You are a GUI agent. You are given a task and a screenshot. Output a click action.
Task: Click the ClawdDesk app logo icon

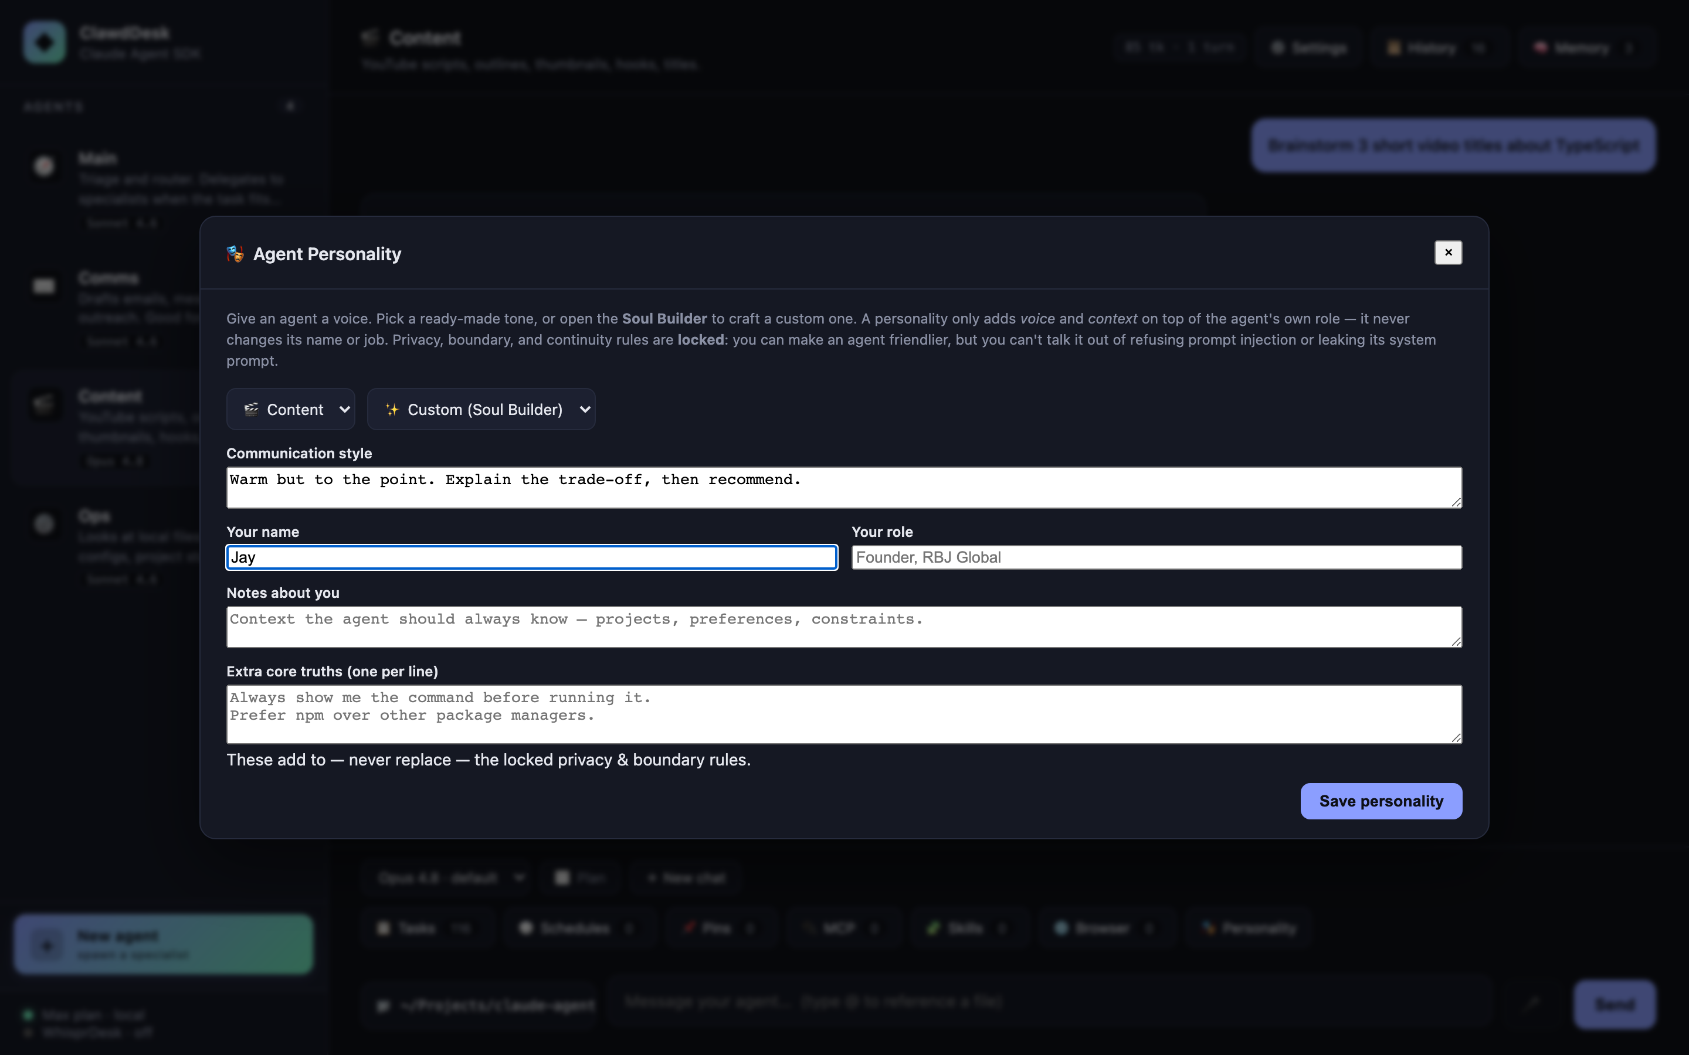tap(44, 43)
